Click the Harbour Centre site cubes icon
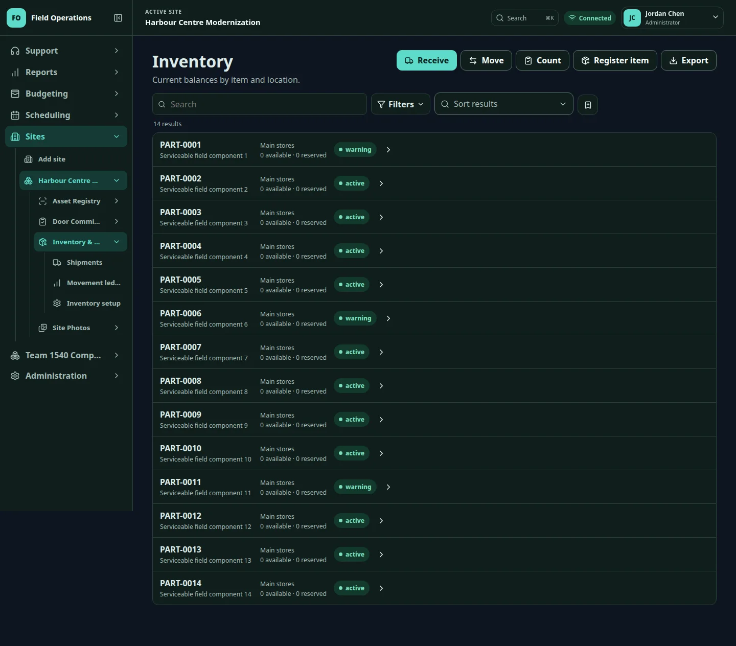 coord(29,180)
